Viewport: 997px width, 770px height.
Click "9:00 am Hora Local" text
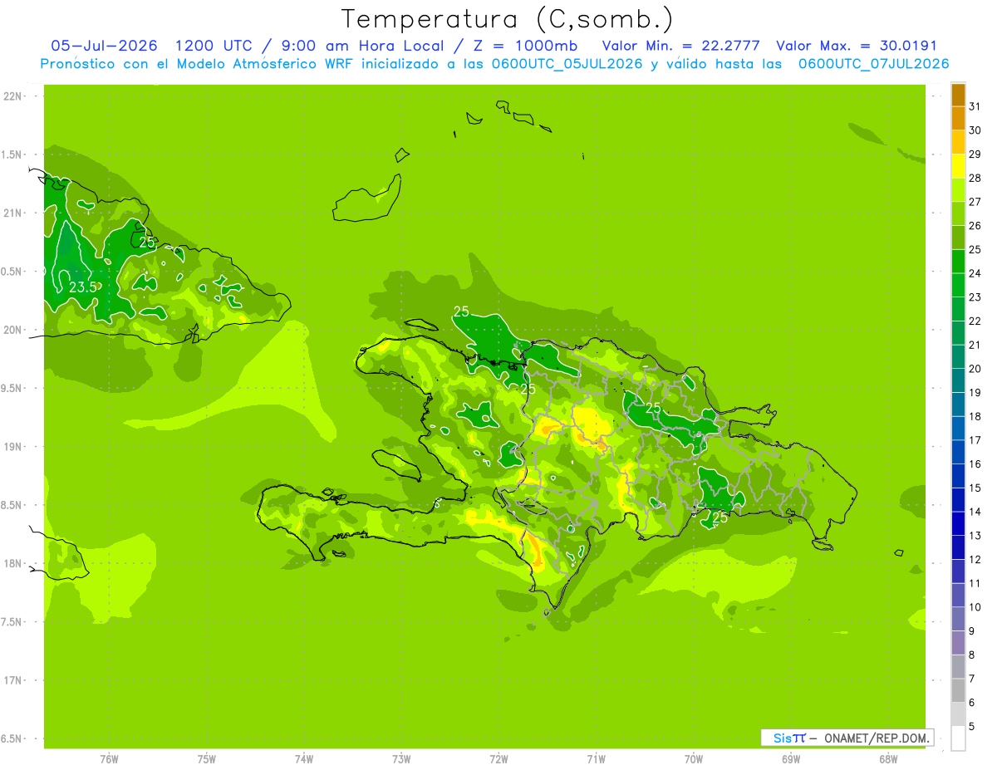click(366, 46)
